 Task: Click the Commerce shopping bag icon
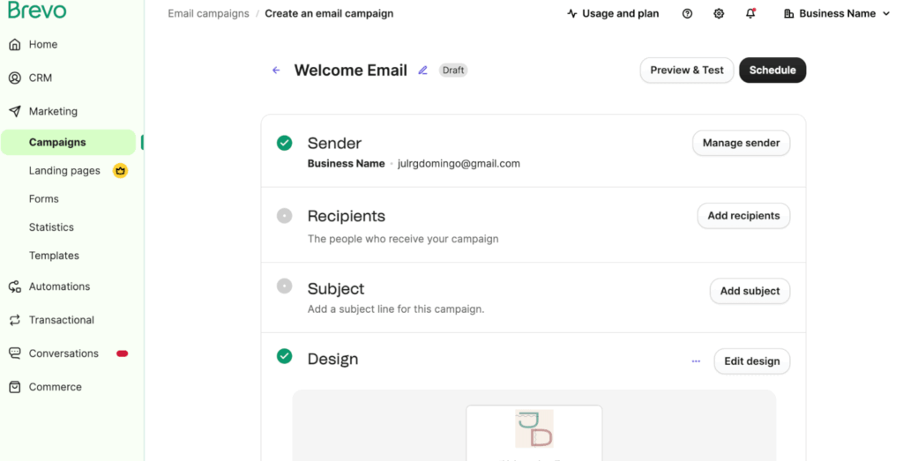(15, 387)
